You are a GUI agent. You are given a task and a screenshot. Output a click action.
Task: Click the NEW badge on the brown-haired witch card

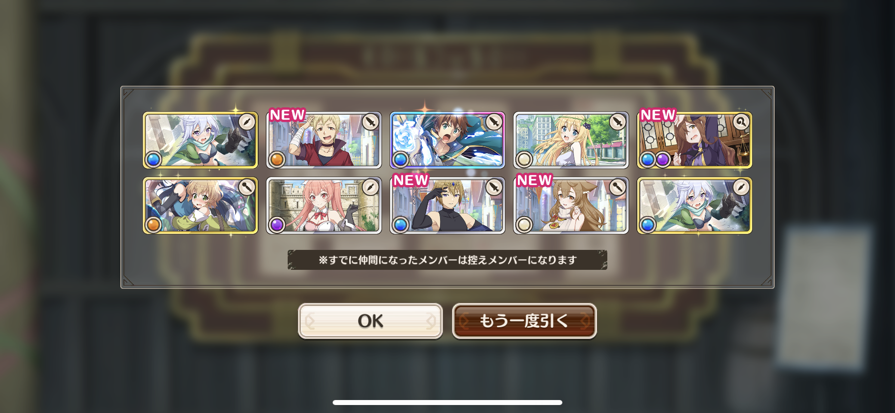pos(658,115)
